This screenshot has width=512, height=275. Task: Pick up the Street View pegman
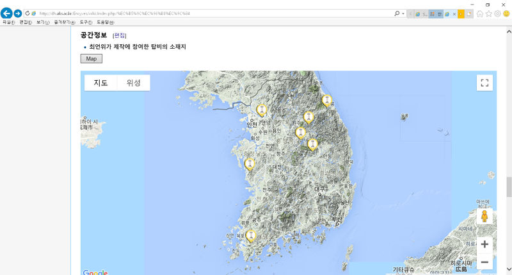point(484,217)
